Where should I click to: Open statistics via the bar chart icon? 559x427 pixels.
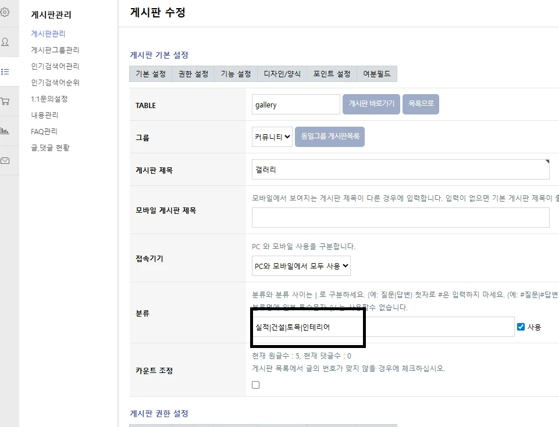[5, 131]
